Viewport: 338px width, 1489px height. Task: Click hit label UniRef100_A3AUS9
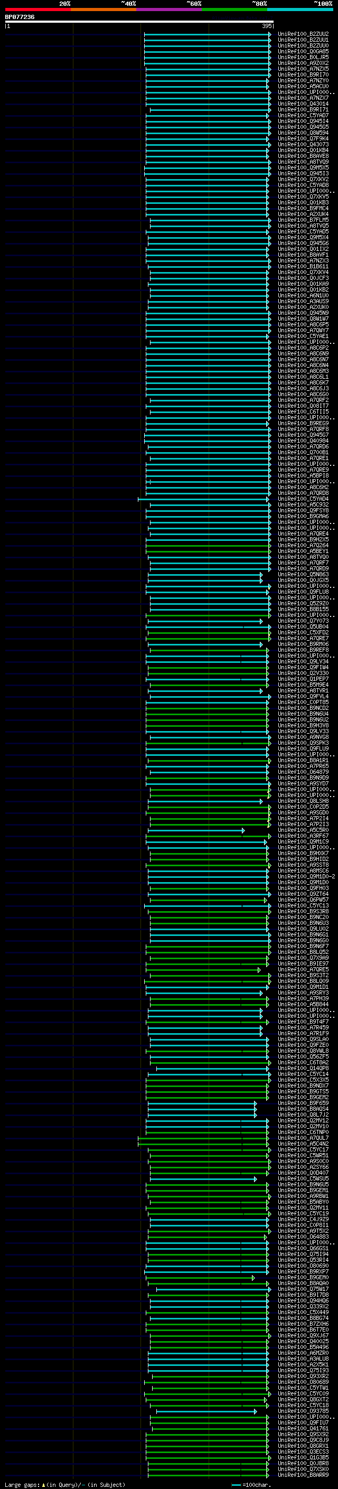[303, 301]
